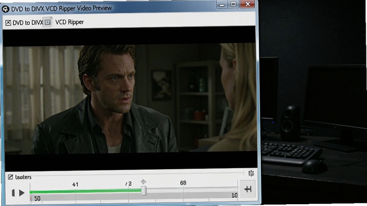Toggle the DVD to DIVX checkbox
This screenshot has width=367, height=206.
coord(8,22)
